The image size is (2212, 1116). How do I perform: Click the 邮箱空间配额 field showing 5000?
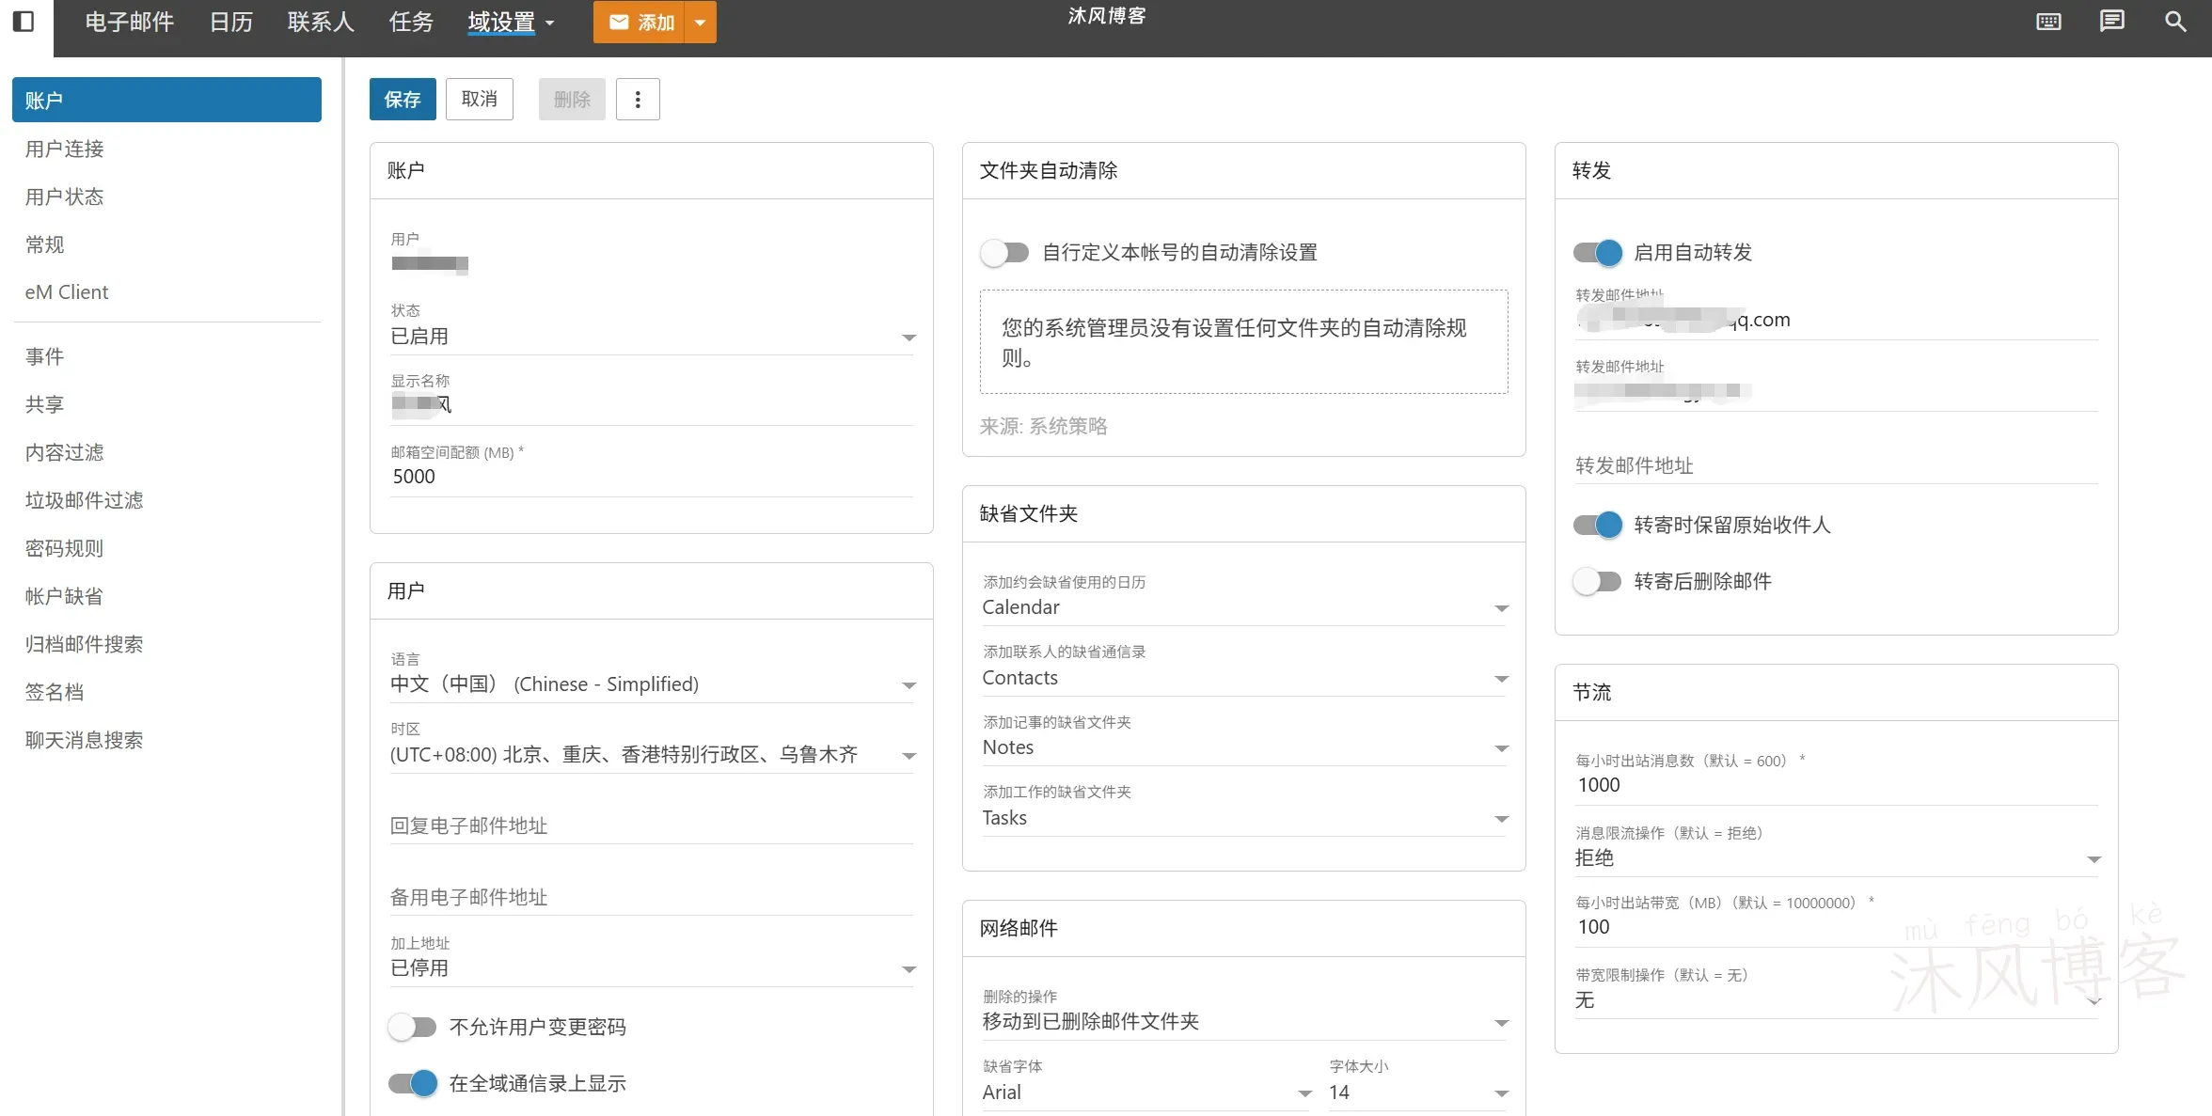tap(653, 477)
